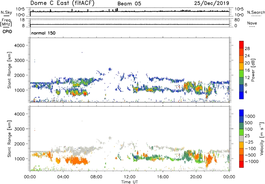
Task: Click the "Velocity [m s-1]" colorbar title
Action: [x=262, y=138]
